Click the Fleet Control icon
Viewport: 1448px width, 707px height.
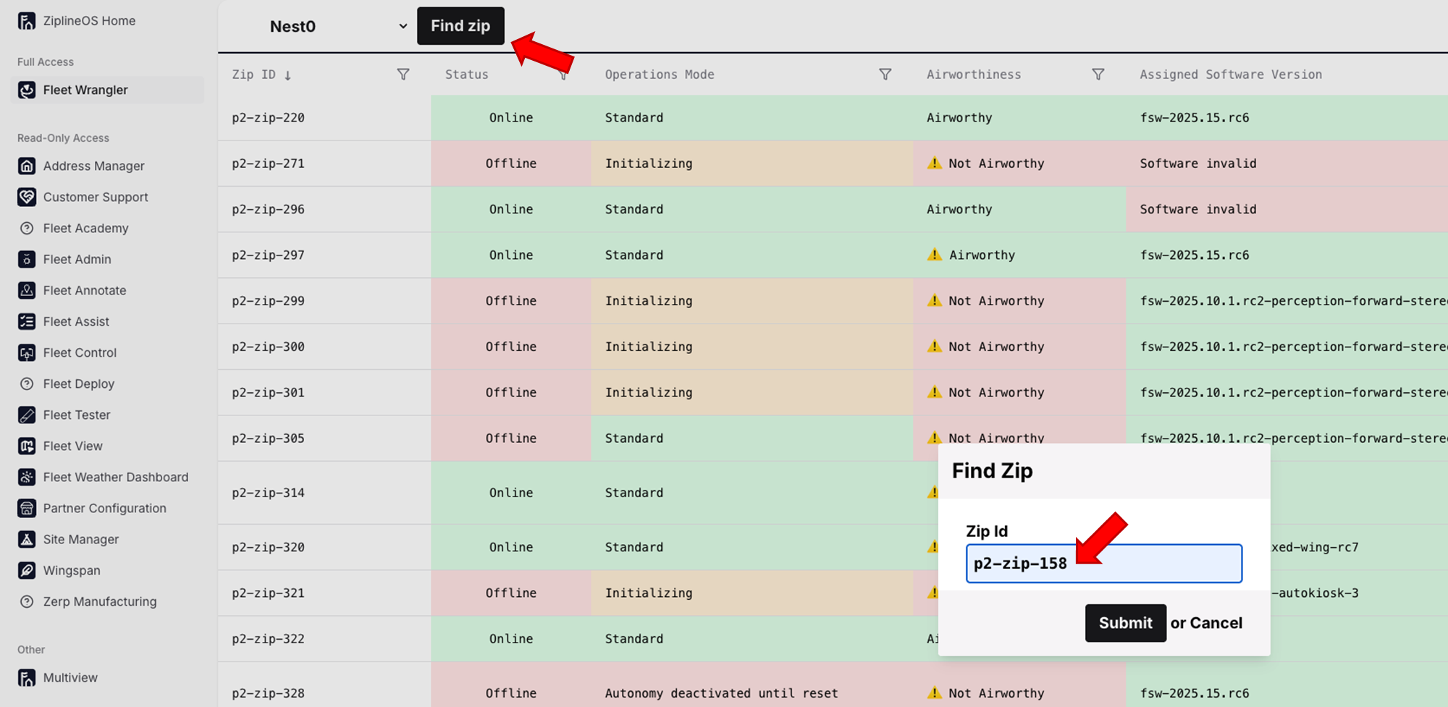pyautogui.click(x=27, y=352)
